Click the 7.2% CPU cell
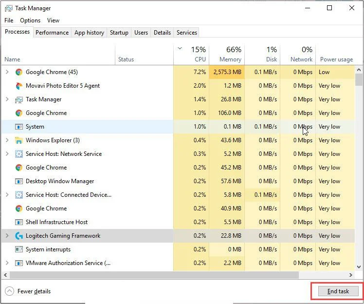364x304 pixels. pos(191,72)
